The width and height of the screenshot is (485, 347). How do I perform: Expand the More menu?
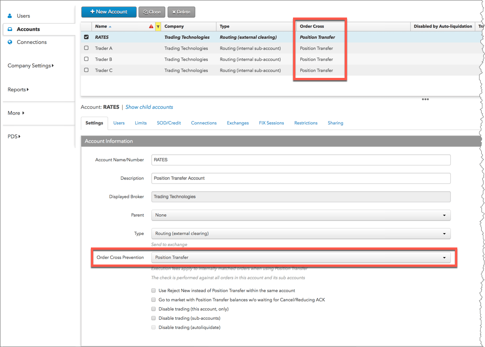pos(16,113)
